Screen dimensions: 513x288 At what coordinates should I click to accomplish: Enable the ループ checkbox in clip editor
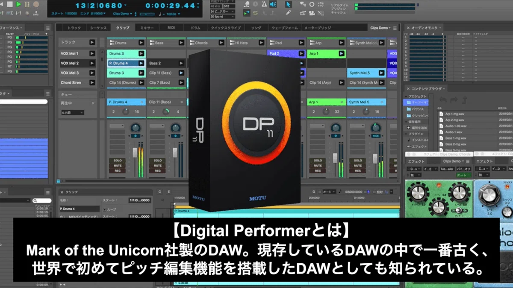pyautogui.click(x=105, y=209)
